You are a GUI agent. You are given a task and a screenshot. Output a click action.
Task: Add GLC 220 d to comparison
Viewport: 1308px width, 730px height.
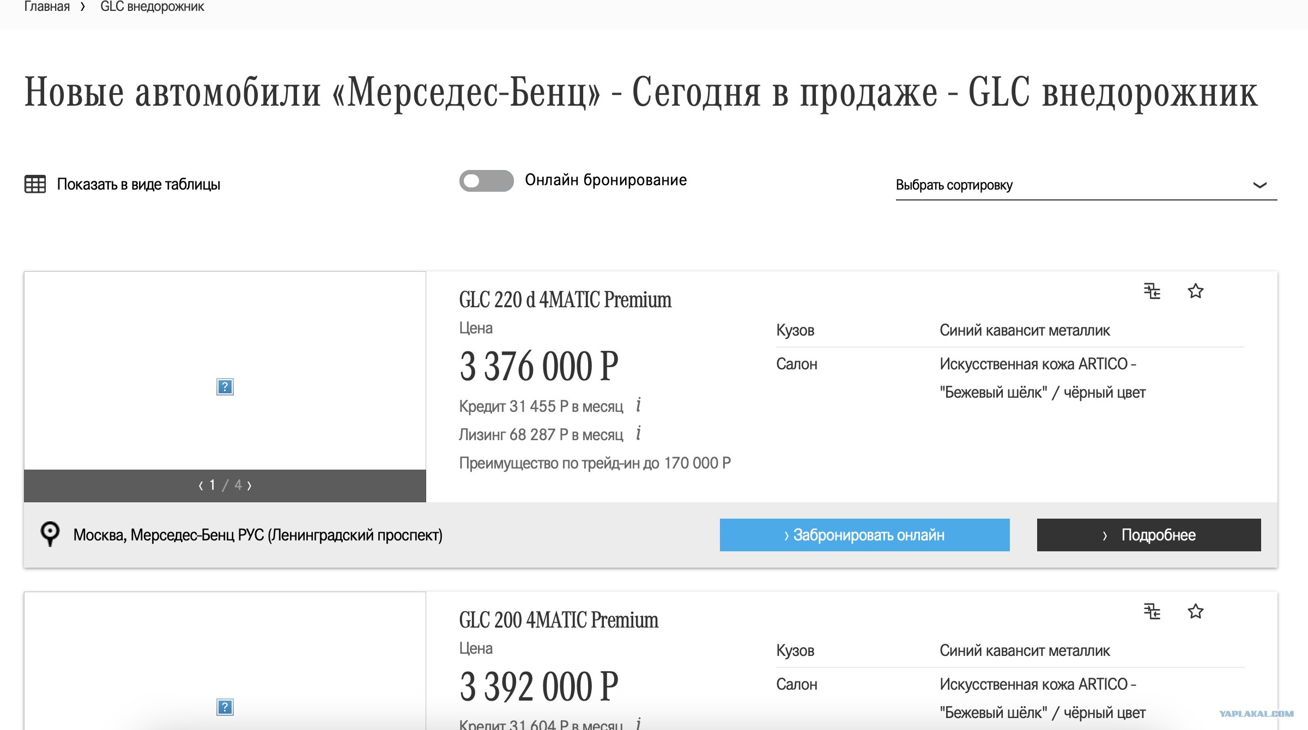click(1152, 291)
